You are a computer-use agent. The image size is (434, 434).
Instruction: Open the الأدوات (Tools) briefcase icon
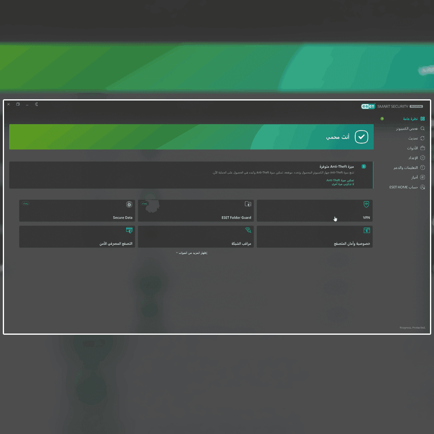tap(422, 148)
